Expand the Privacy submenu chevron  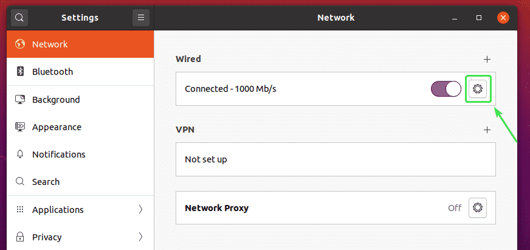[x=141, y=237]
